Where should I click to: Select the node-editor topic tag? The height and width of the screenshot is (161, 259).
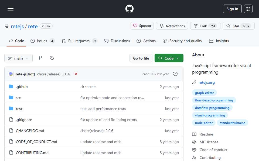(x=204, y=123)
